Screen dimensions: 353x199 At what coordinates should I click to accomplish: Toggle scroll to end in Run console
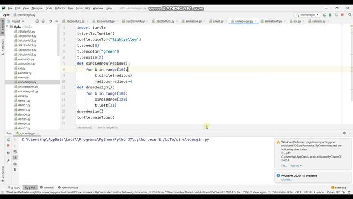[15, 158]
